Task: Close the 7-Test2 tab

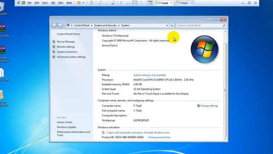Action: 192,3
